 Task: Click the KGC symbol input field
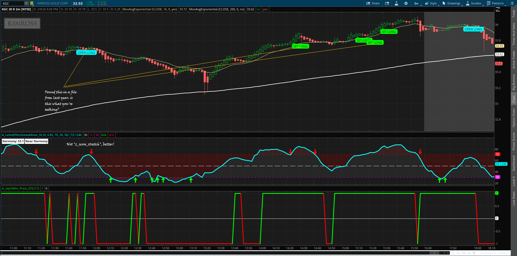pos(13,3)
